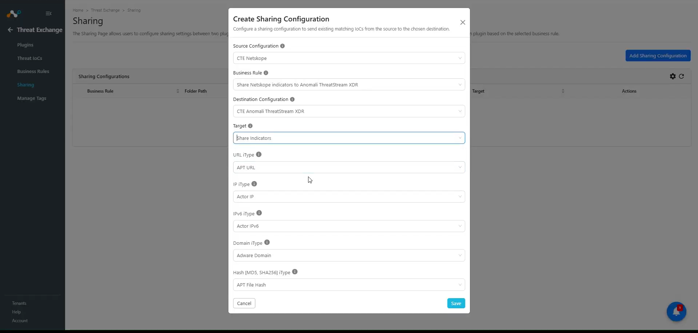Expand the URL iType dropdown
Image resolution: width=698 pixels, height=333 pixels.
point(349,167)
